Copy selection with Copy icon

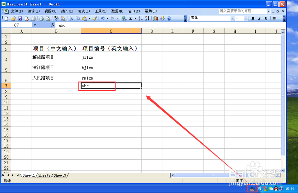pos(78,18)
